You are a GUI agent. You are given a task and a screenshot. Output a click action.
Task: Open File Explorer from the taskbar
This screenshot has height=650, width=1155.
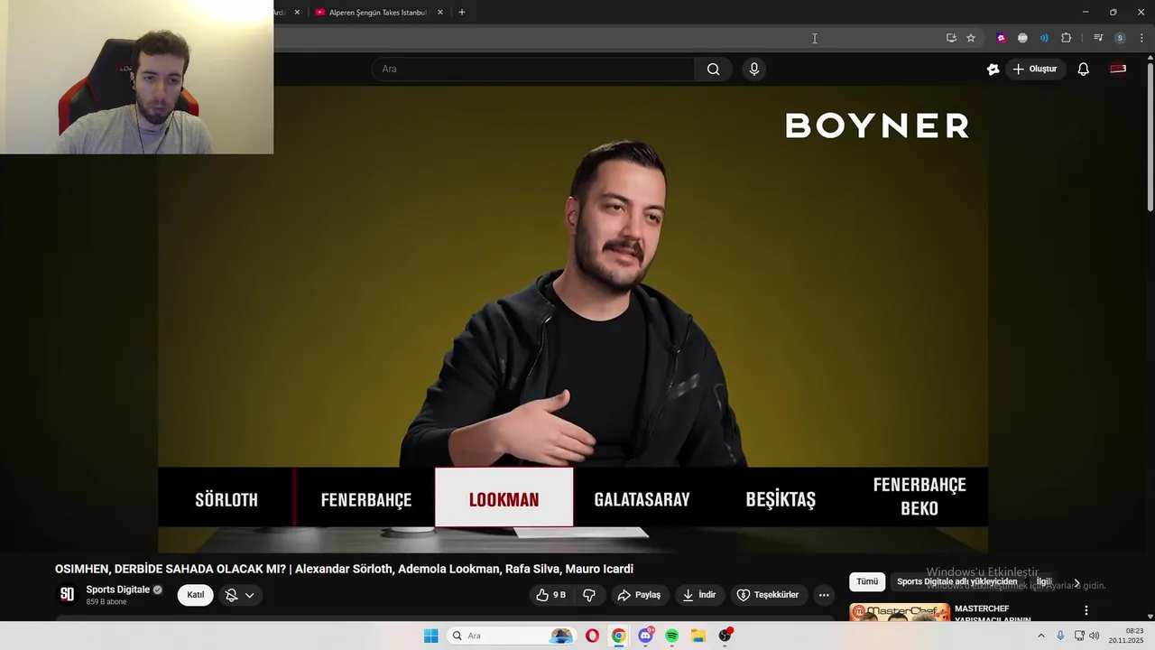coord(698,636)
